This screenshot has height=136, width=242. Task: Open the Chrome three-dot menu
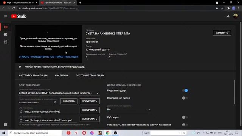tap(239, 8)
